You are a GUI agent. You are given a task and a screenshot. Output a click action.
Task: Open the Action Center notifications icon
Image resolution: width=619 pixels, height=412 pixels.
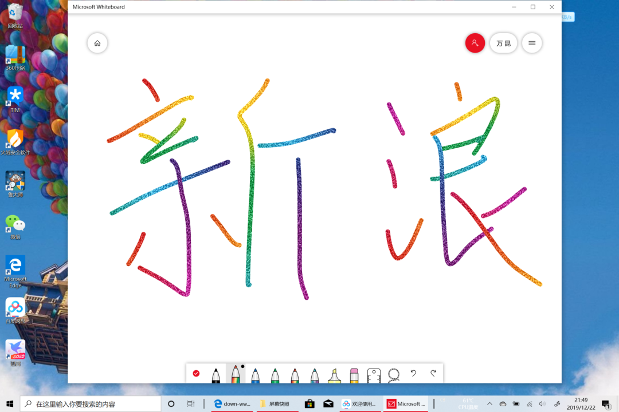(x=606, y=404)
